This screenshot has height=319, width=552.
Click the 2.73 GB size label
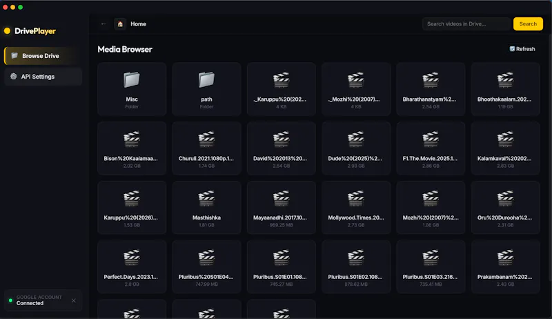[x=356, y=225]
